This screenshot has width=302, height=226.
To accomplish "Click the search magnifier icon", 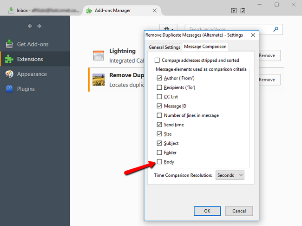I will [x=276, y=29].
